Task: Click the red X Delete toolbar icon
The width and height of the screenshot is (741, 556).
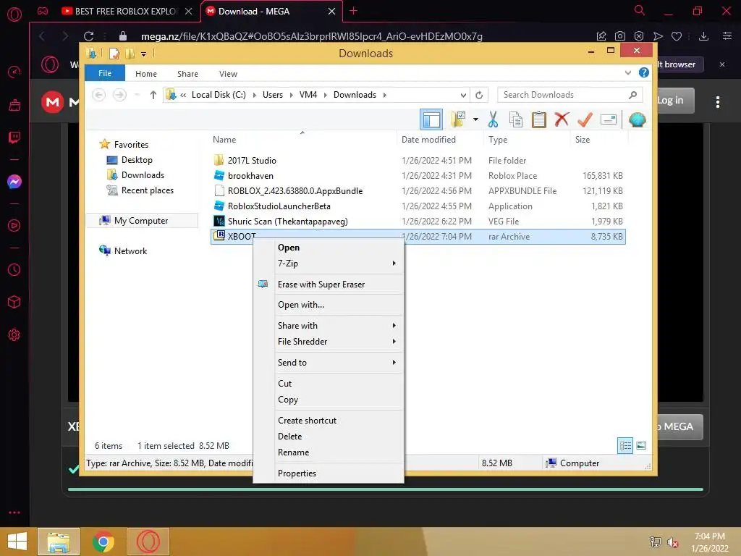Action: tap(562, 119)
